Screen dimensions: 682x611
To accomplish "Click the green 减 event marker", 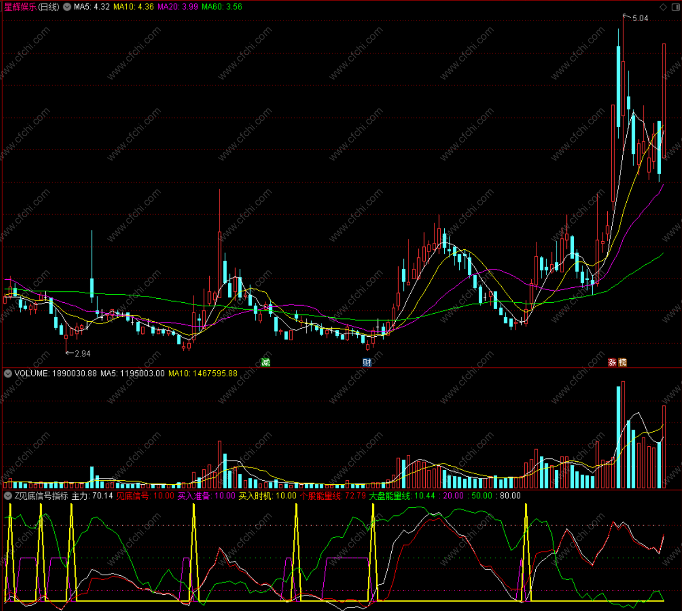I will pyautogui.click(x=266, y=362).
